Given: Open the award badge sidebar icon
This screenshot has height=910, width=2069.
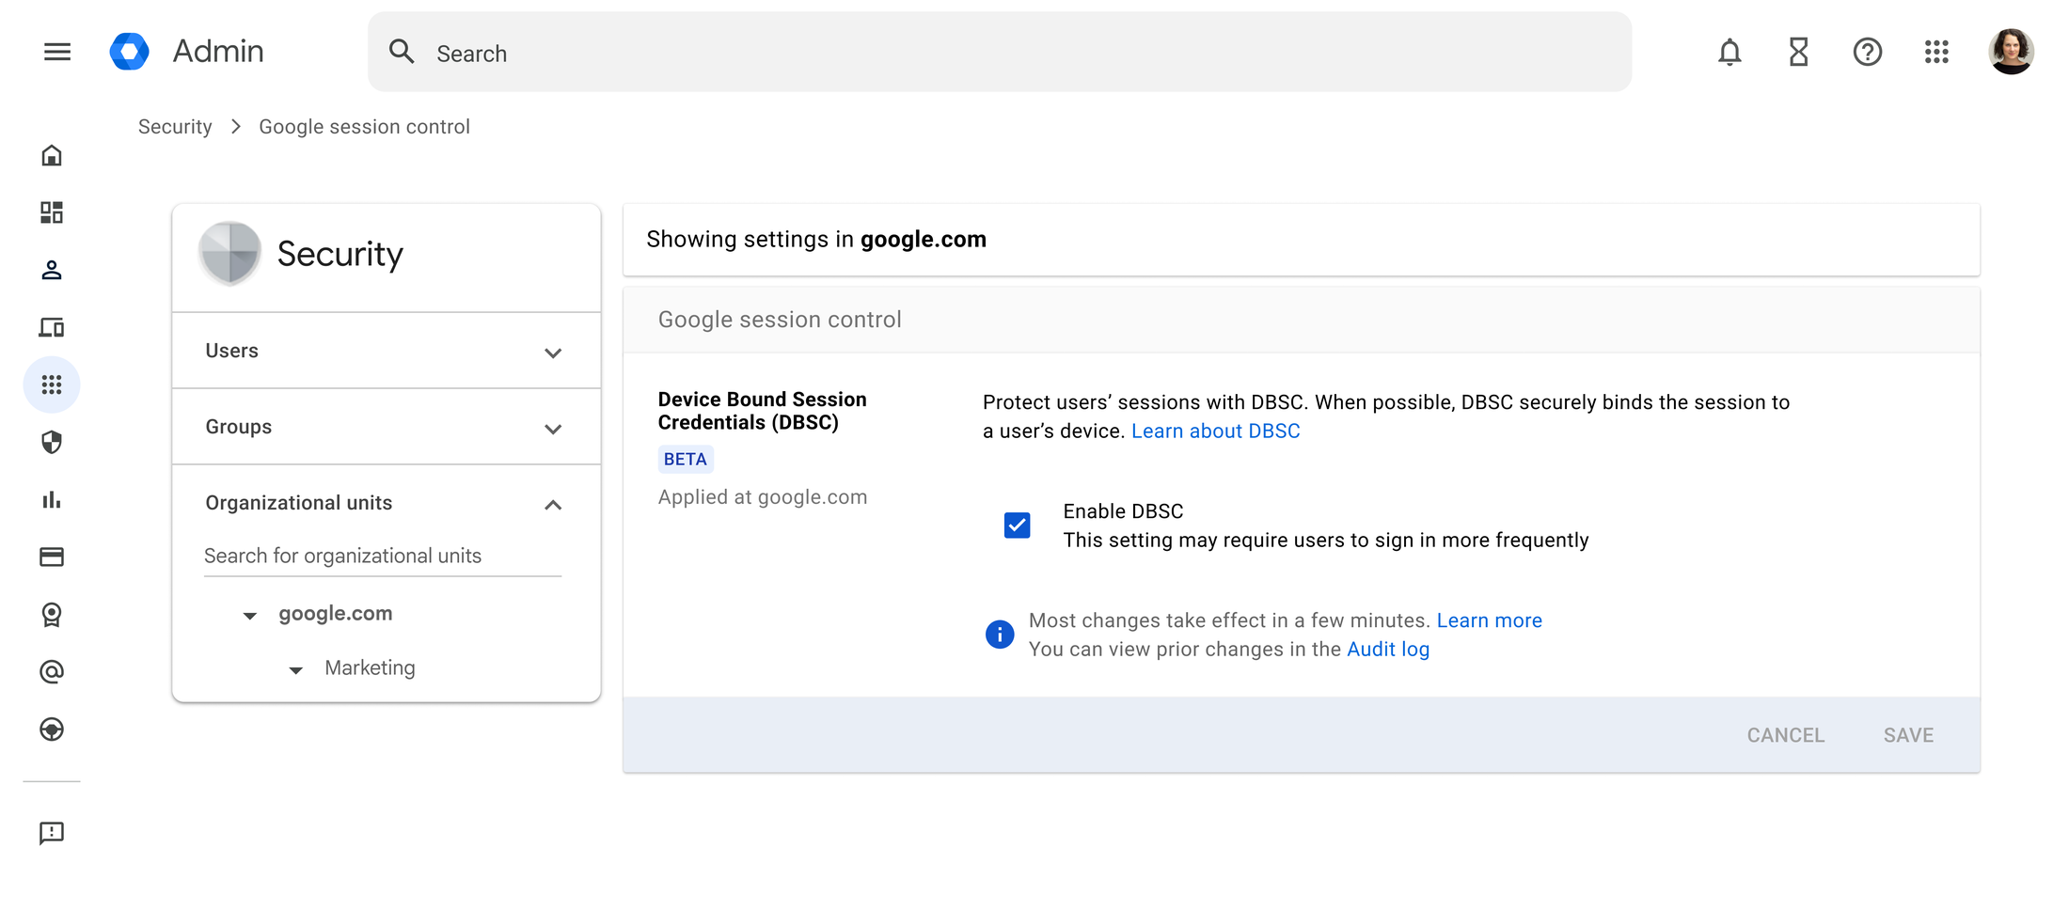Looking at the screenshot, I should (x=52, y=615).
